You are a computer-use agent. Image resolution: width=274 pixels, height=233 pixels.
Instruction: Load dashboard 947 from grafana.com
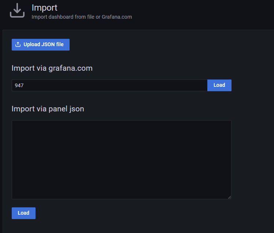pyautogui.click(x=219, y=85)
